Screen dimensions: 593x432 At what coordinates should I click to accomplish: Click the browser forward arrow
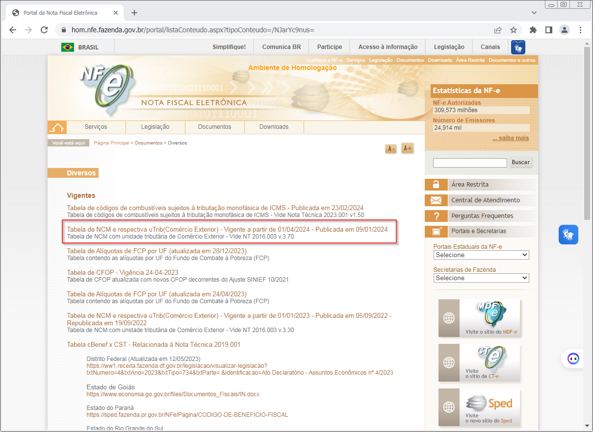point(28,30)
